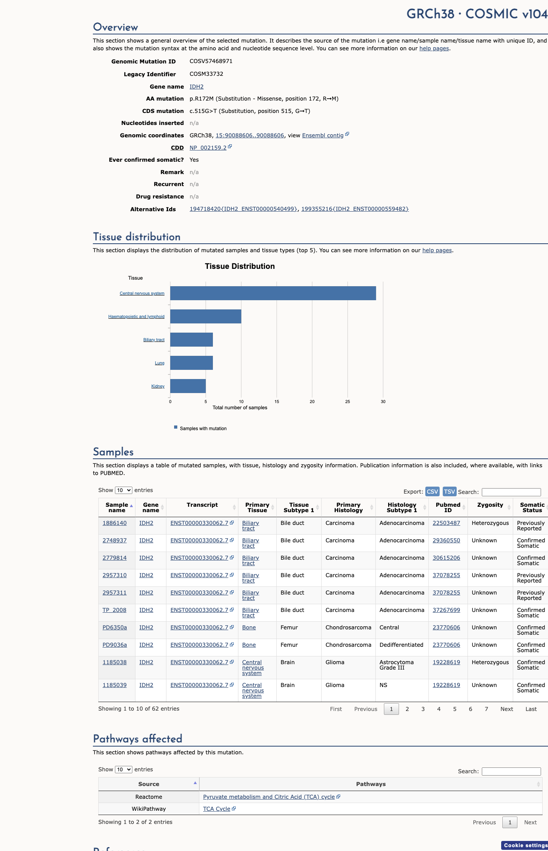The width and height of the screenshot is (548, 851).
Task: Click Kidney tissue label in chart
Action: [x=158, y=386]
